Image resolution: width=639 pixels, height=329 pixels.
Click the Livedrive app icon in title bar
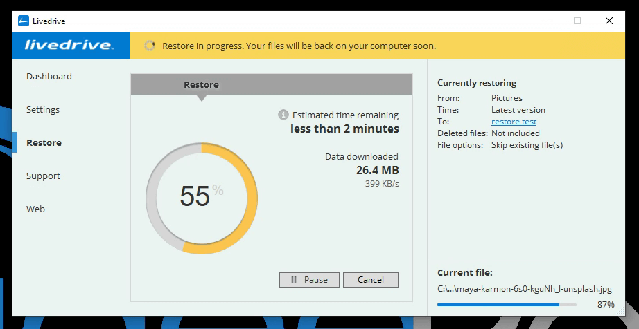tap(24, 21)
